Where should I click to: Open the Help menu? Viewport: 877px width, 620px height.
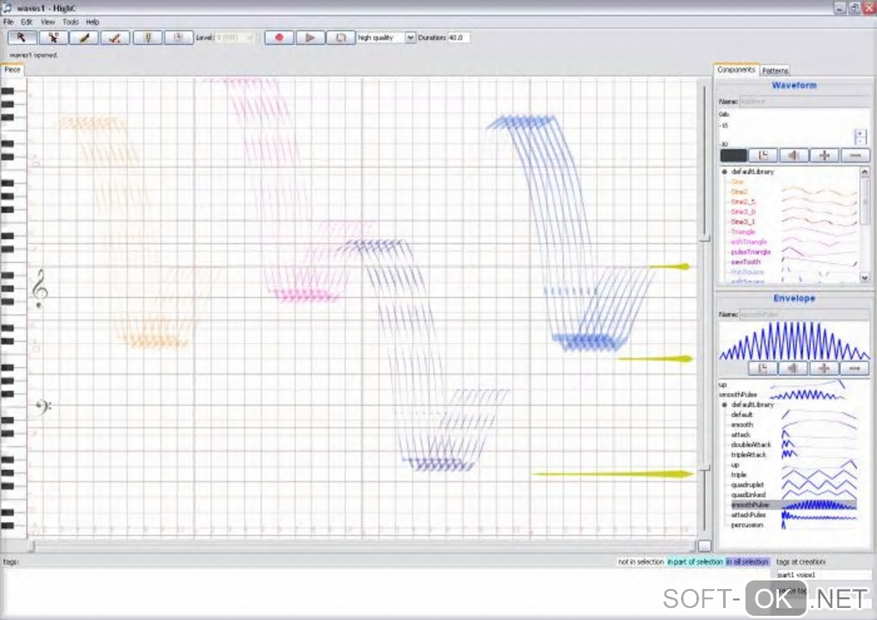(x=92, y=21)
